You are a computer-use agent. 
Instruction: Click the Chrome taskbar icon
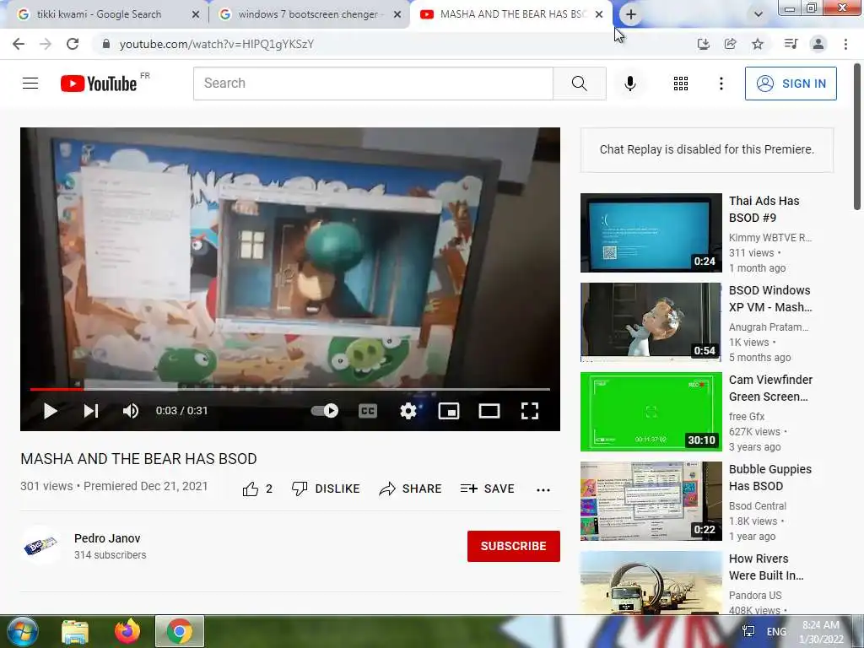[180, 631]
